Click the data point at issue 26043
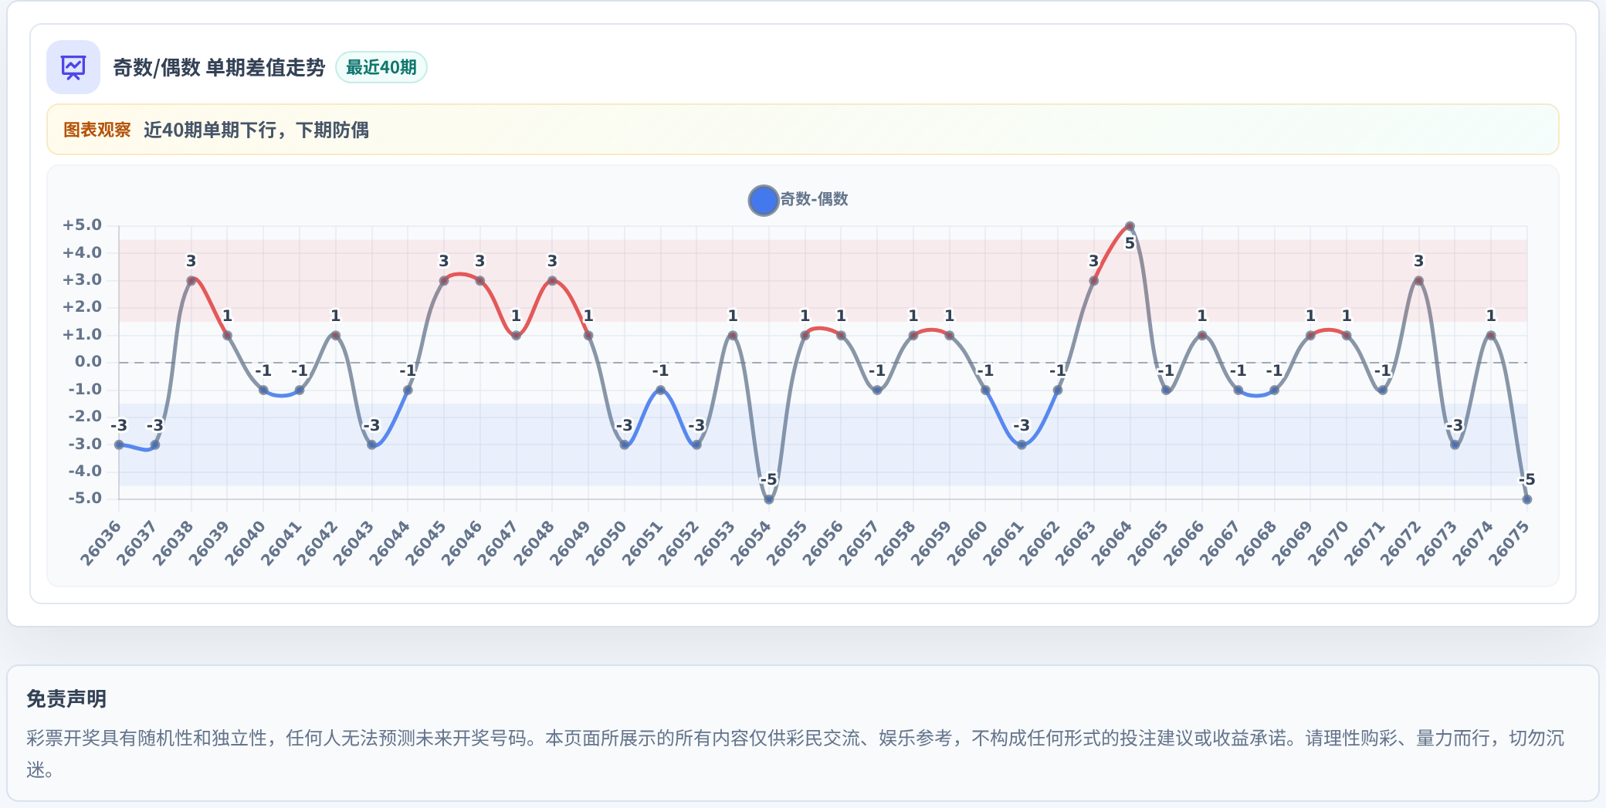Viewport: 1606px width, 808px height. (x=371, y=445)
